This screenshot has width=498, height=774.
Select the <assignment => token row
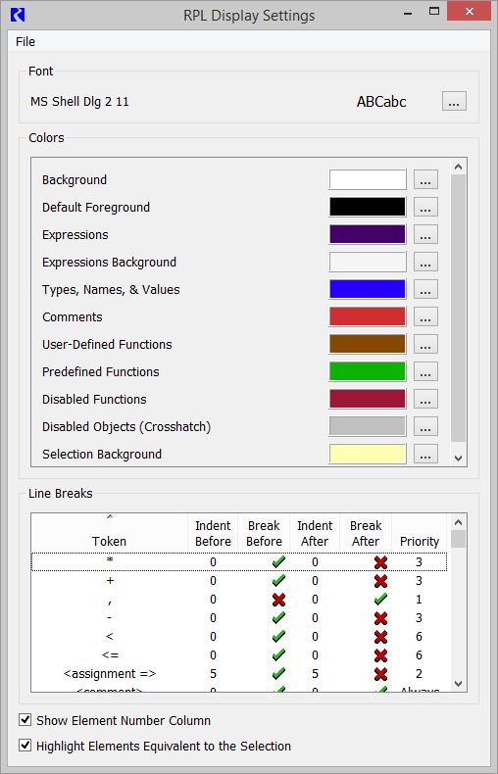(239, 674)
